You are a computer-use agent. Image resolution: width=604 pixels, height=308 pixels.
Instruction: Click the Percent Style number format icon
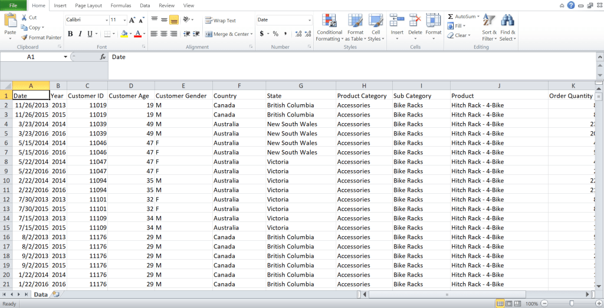(275, 34)
